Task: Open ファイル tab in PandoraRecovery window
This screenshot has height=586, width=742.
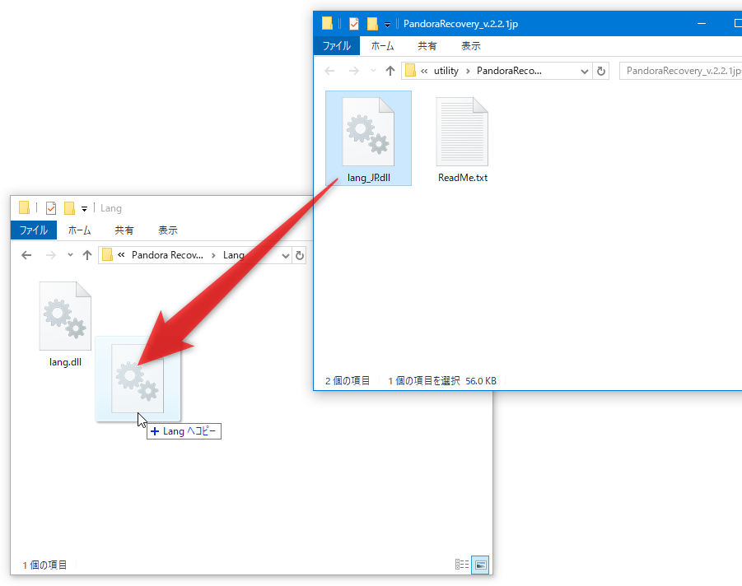Action: [337, 46]
